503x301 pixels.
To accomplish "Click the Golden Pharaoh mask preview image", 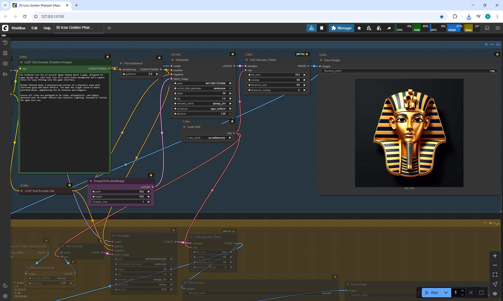I will point(409,133).
